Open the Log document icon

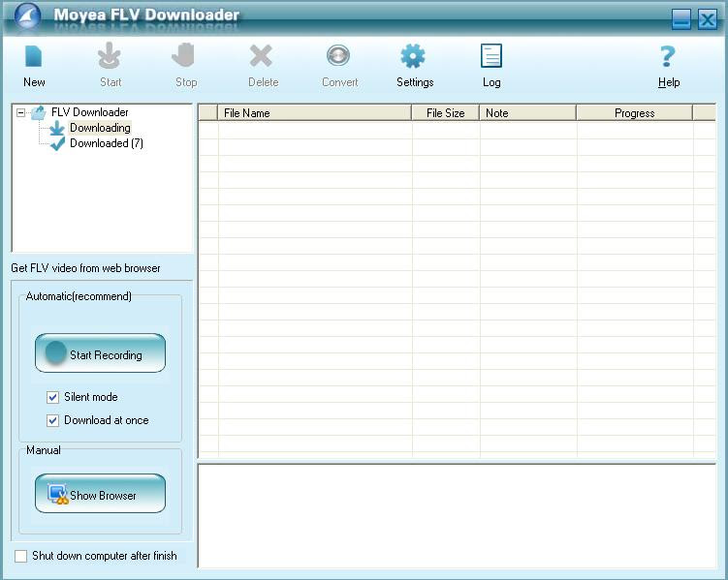491,55
